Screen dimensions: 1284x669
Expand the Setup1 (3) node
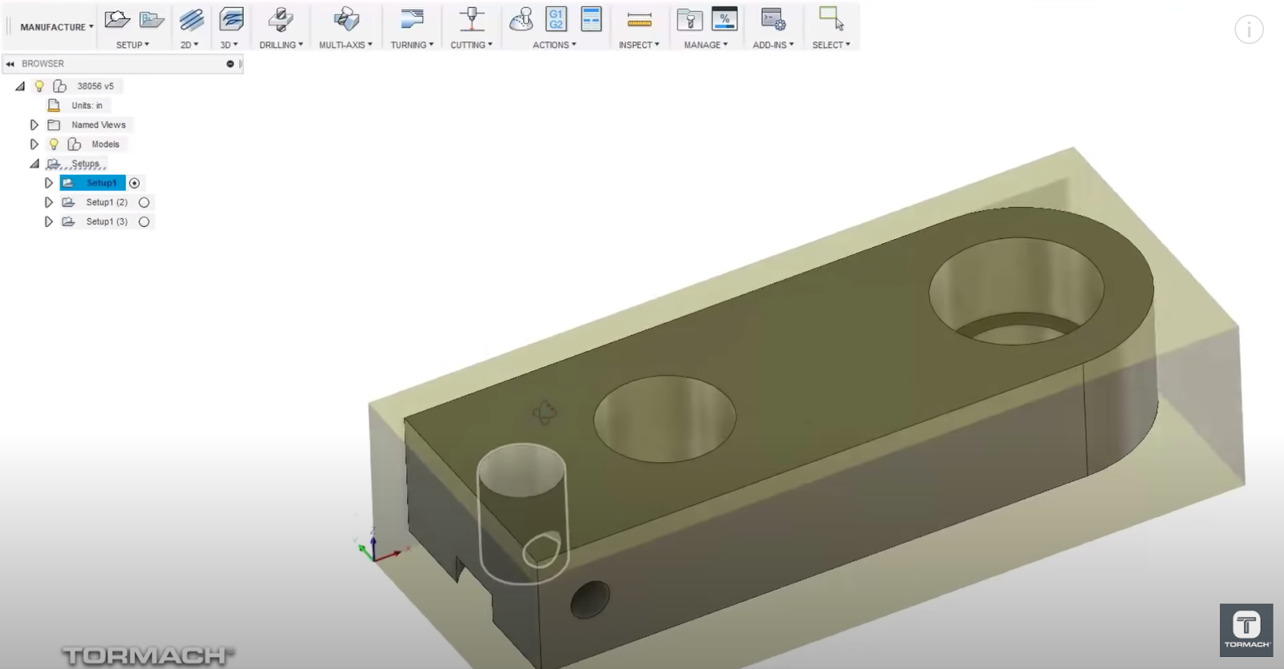coord(48,221)
